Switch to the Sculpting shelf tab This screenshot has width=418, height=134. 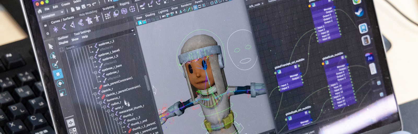(108, 8)
